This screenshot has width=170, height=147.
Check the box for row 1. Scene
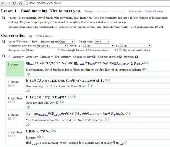tap(9, 68)
